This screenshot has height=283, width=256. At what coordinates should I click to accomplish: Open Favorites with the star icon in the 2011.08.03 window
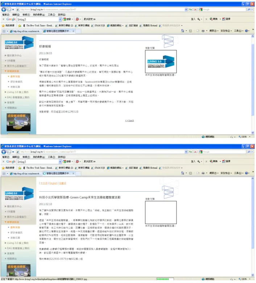pos(3,25)
